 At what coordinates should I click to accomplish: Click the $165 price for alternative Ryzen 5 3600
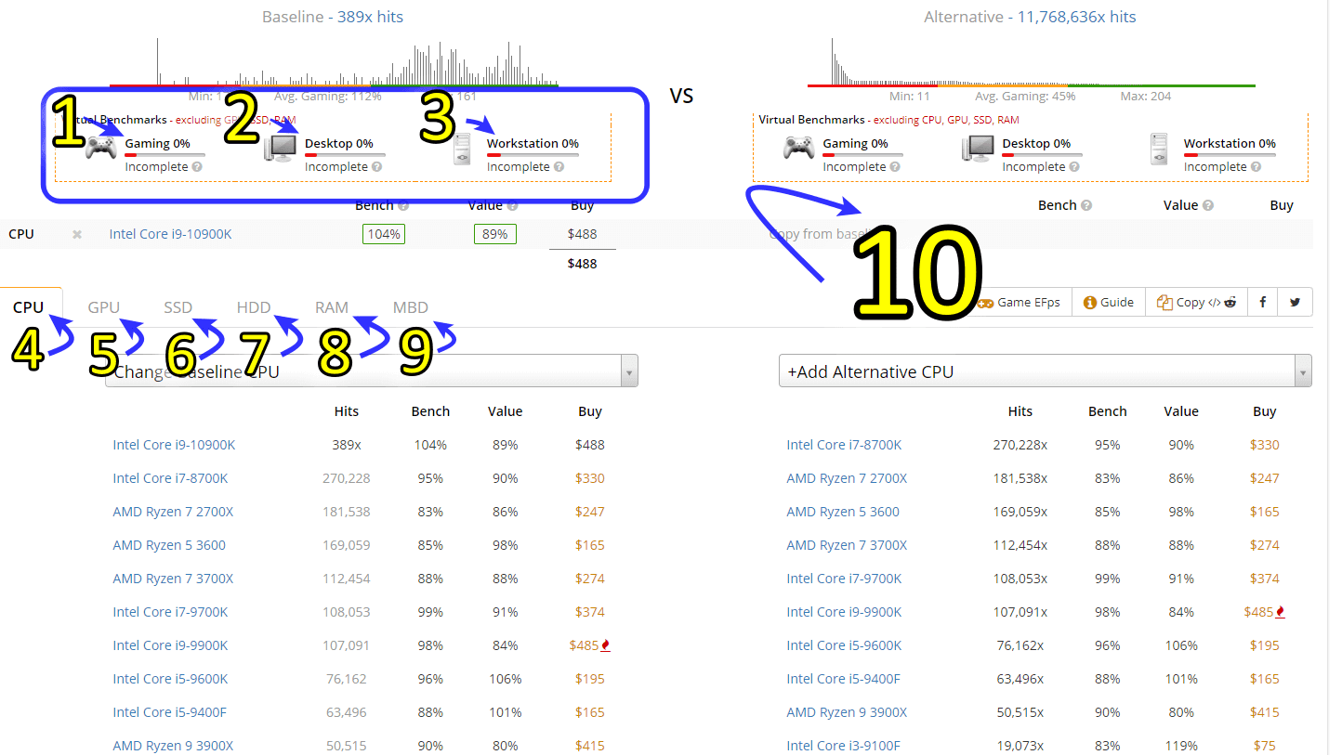click(x=1264, y=512)
